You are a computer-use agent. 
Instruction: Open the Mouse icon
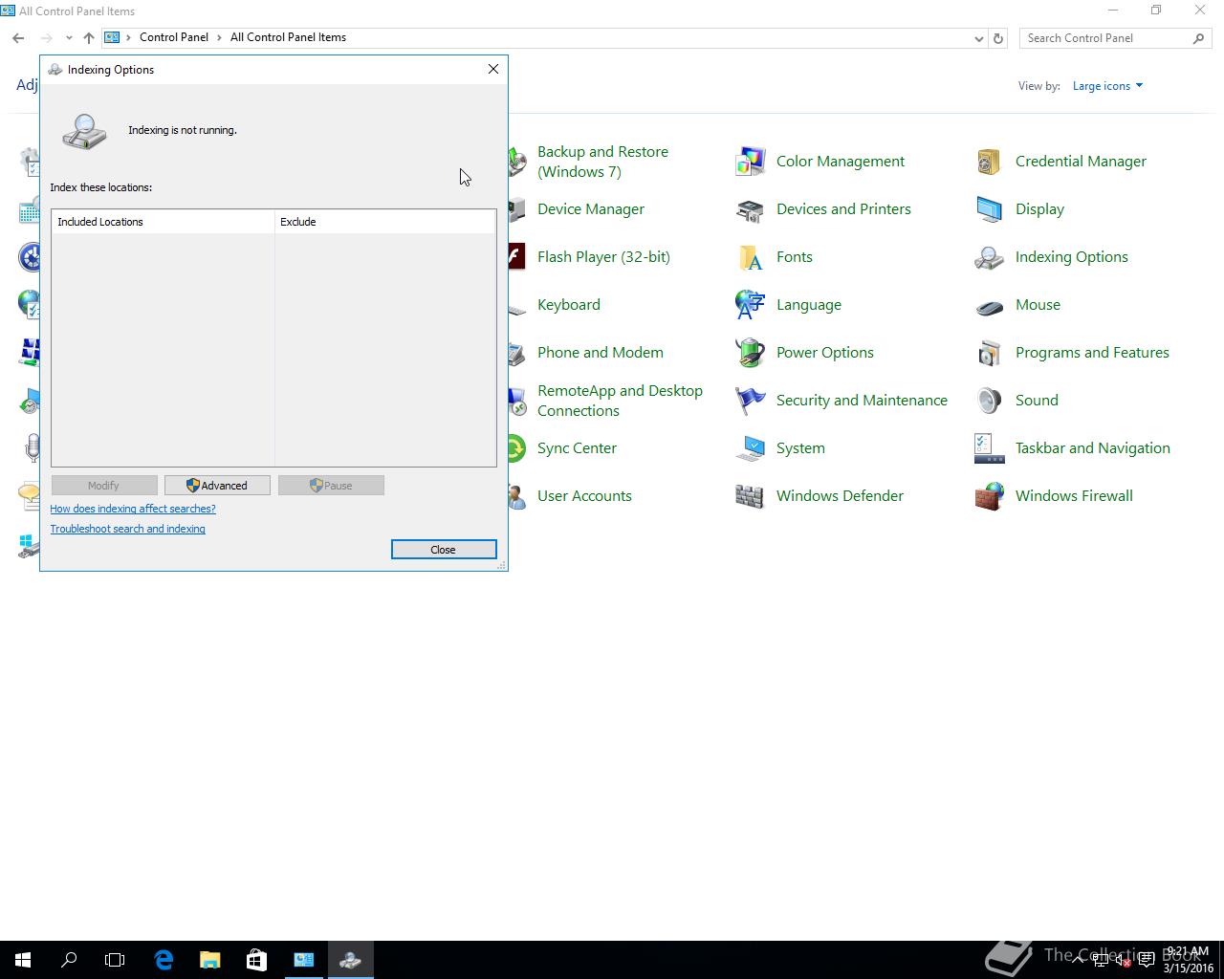point(989,305)
